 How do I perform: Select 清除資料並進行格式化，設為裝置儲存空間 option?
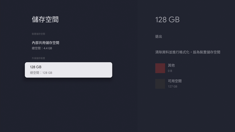pyautogui.click(x=188, y=52)
